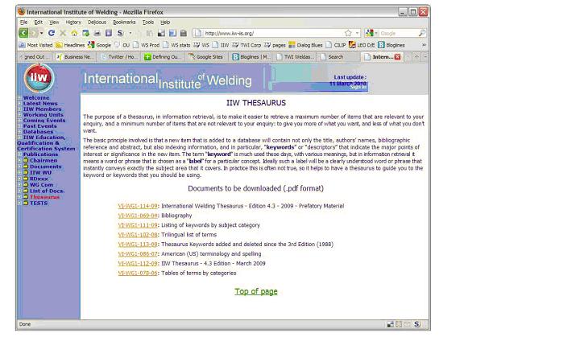Open the Dialog Blues bookmark
Image resolution: width=580 pixels, height=362 pixels.
(305, 45)
